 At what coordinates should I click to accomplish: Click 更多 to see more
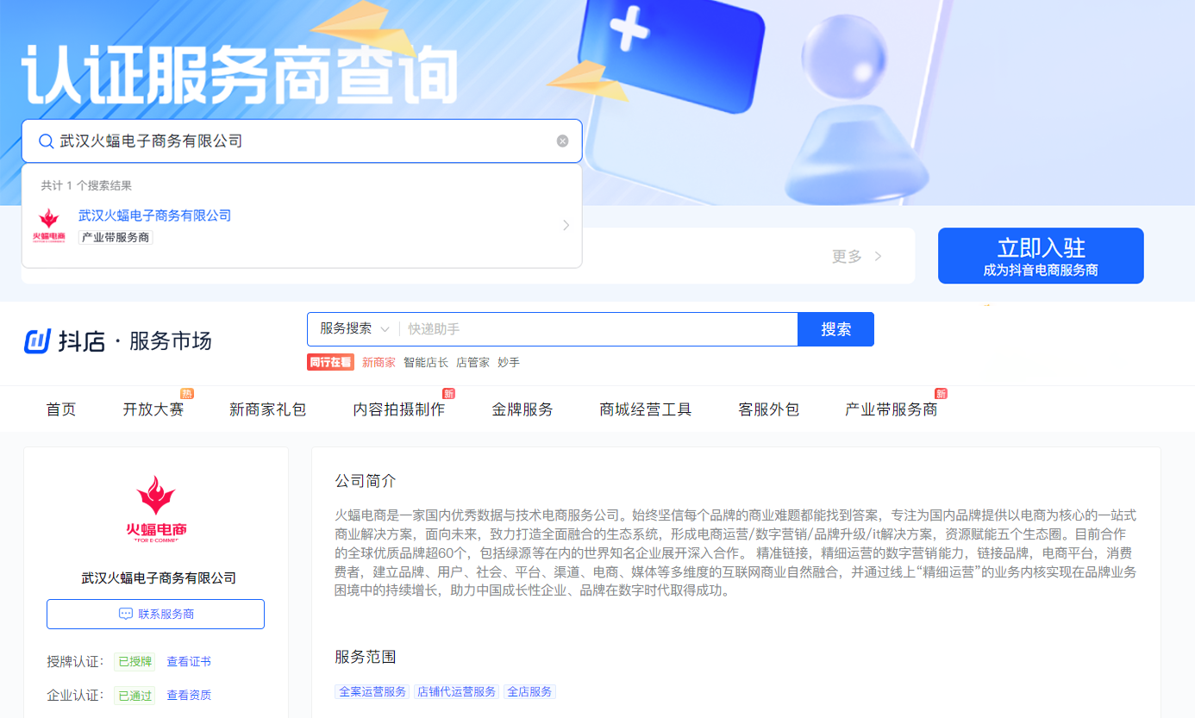click(x=857, y=256)
